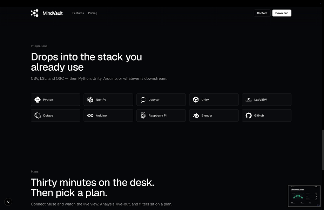Click the Plans section label
Viewport: 324px width, 210px height.
(x=34, y=171)
